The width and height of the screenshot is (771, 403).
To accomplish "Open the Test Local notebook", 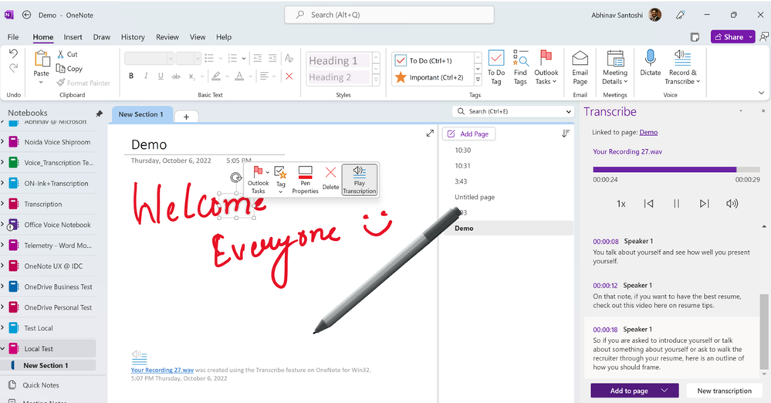I will (x=39, y=327).
